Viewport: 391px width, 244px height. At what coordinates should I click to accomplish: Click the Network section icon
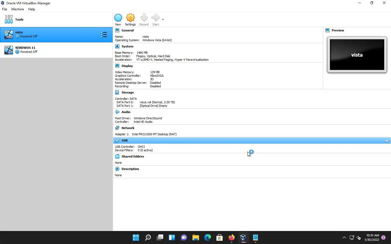coord(117,128)
